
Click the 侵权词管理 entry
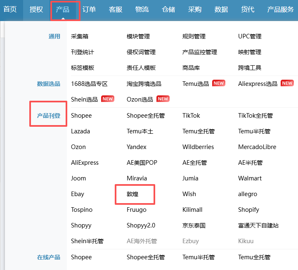point(141,52)
